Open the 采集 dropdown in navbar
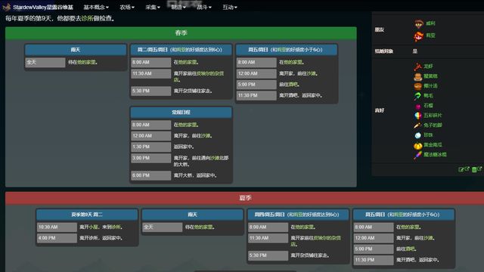The height and width of the screenshot is (272, 484). (x=153, y=7)
